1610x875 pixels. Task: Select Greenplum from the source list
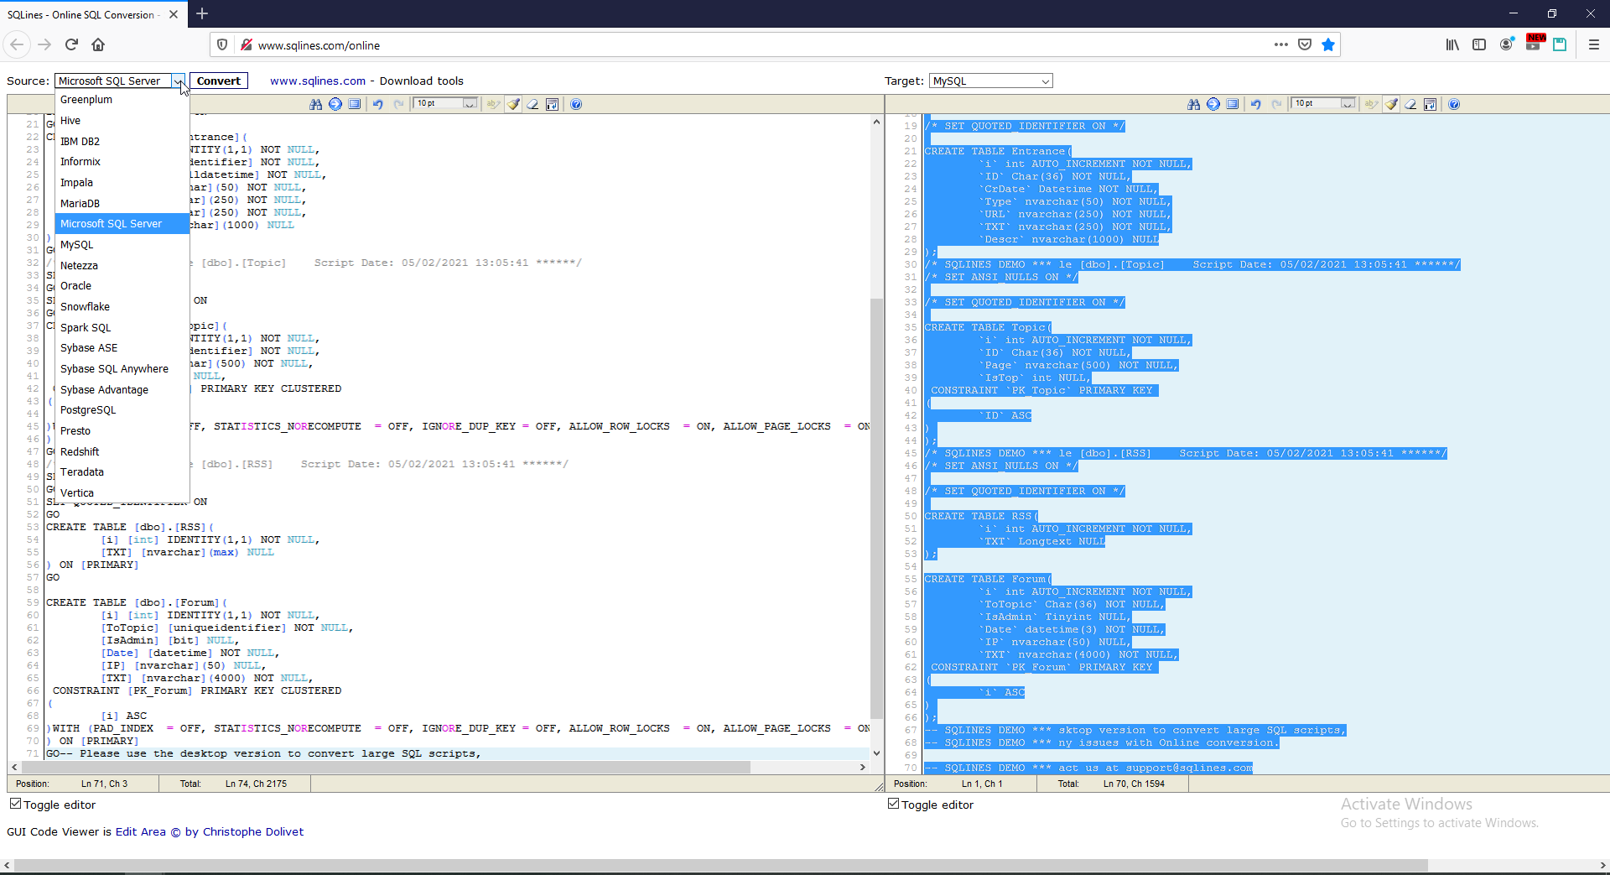click(x=122, y=100)
